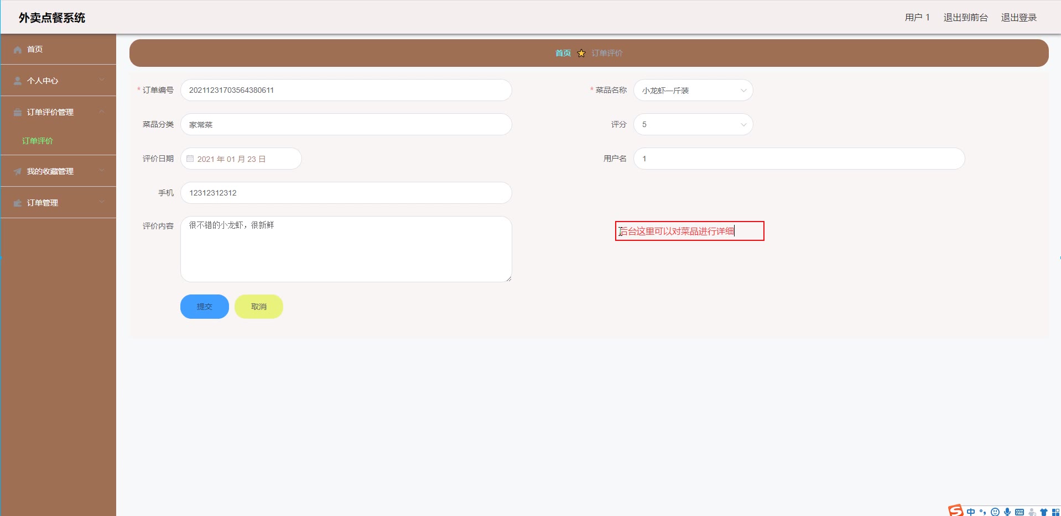Cancel the form with 取消 button
1061x516 pixels.
pos(259,307)
